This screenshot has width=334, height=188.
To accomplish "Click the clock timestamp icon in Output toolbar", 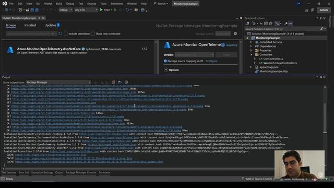I will [126, 82].
